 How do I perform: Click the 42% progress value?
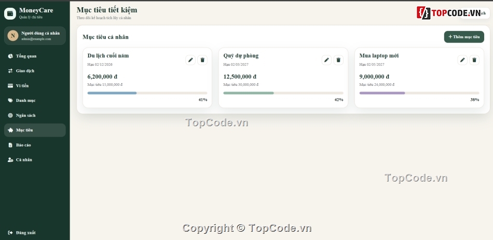point(339,100)
